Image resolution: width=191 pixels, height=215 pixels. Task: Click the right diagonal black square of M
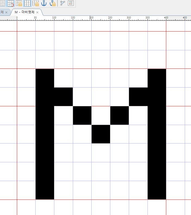pyautogui.click(x=119, y=115)
